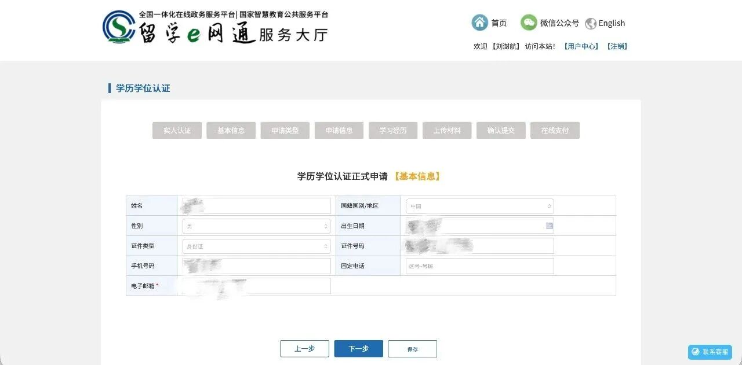Click the globe icon beside English

click(591, 23)
